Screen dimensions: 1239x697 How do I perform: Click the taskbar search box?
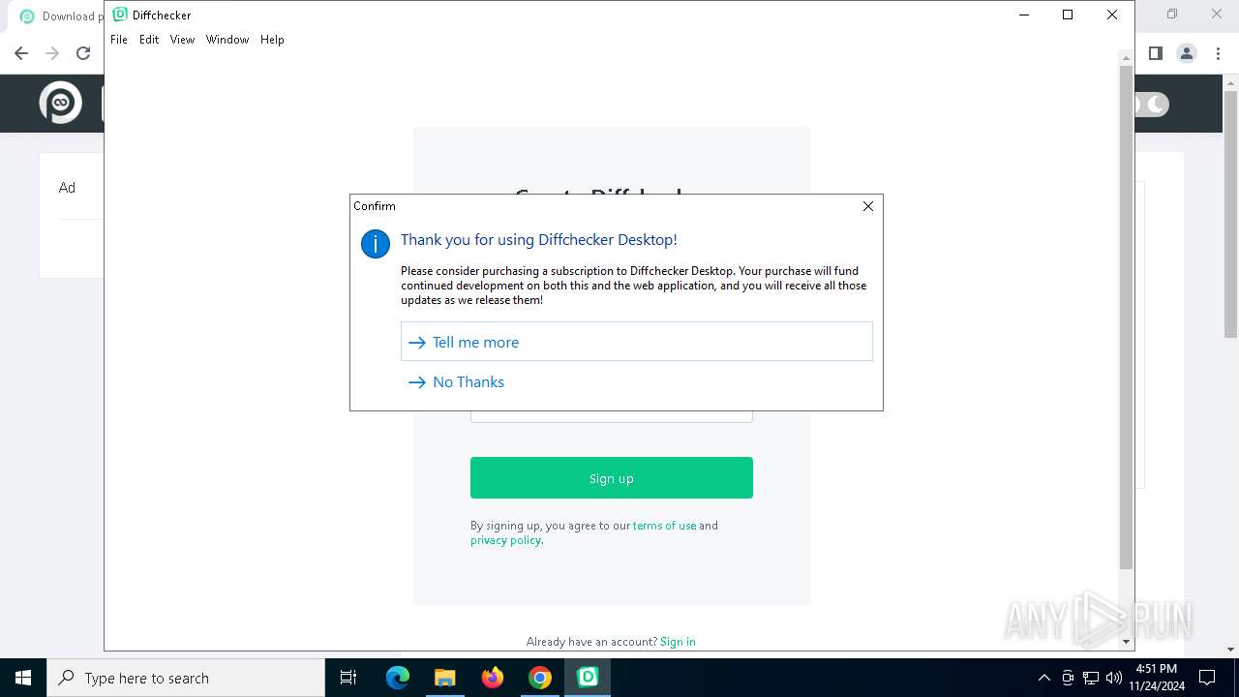(186, 678)
